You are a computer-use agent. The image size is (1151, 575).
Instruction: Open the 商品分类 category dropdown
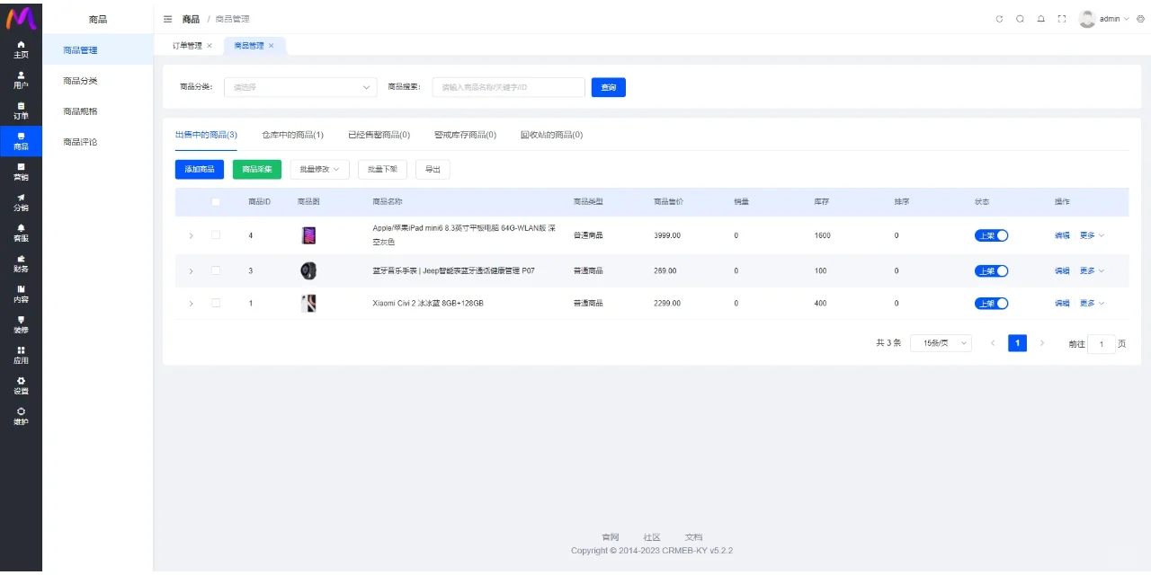tap(300, 87)
